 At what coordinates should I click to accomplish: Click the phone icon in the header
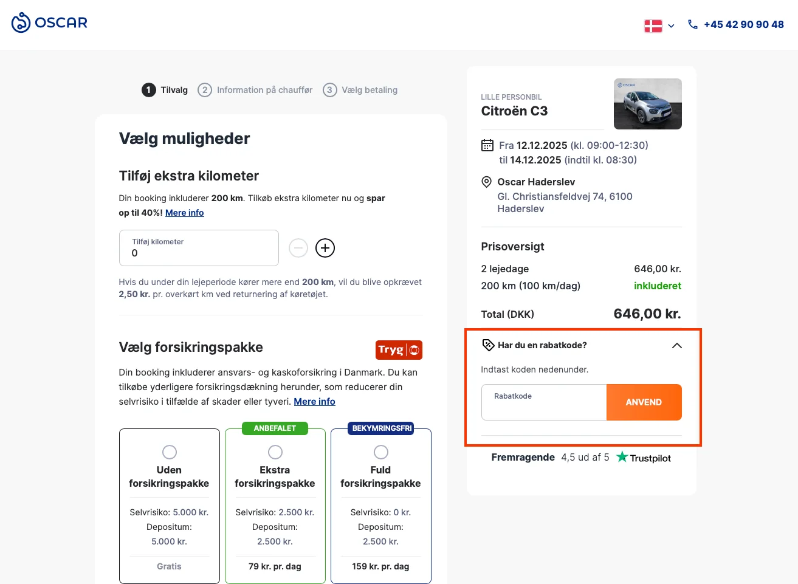[692, 24]
